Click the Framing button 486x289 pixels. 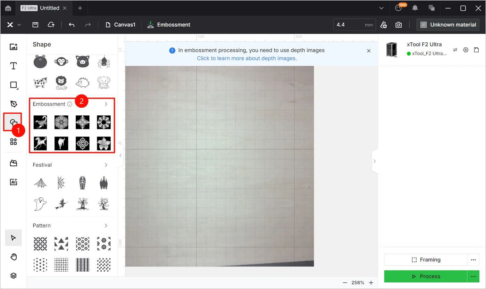click(426, 260)
